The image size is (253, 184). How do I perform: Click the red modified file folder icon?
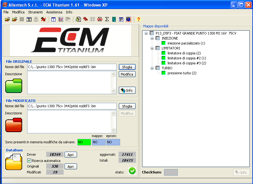pyautogui.click(x=14, y=125)
